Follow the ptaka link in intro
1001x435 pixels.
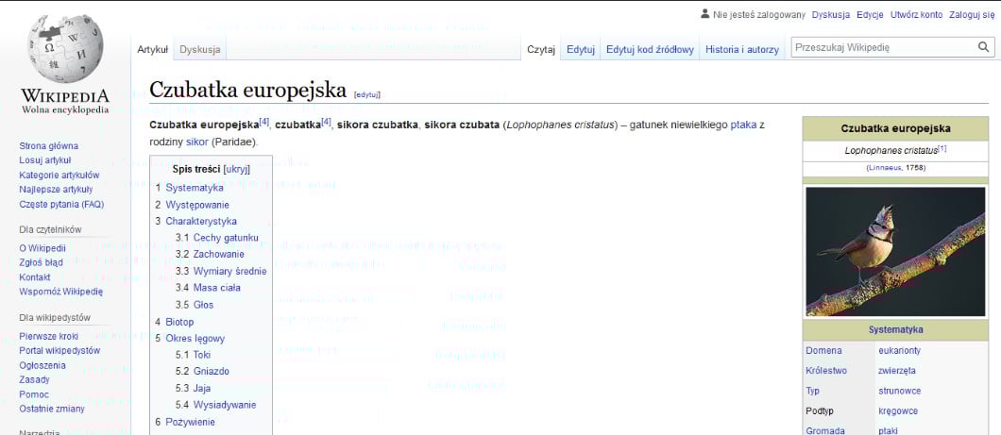(743, 125)
